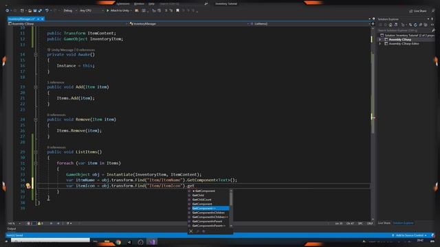440x247 pixels.
Task: Open the Help menu
Action: click(151, 4)
